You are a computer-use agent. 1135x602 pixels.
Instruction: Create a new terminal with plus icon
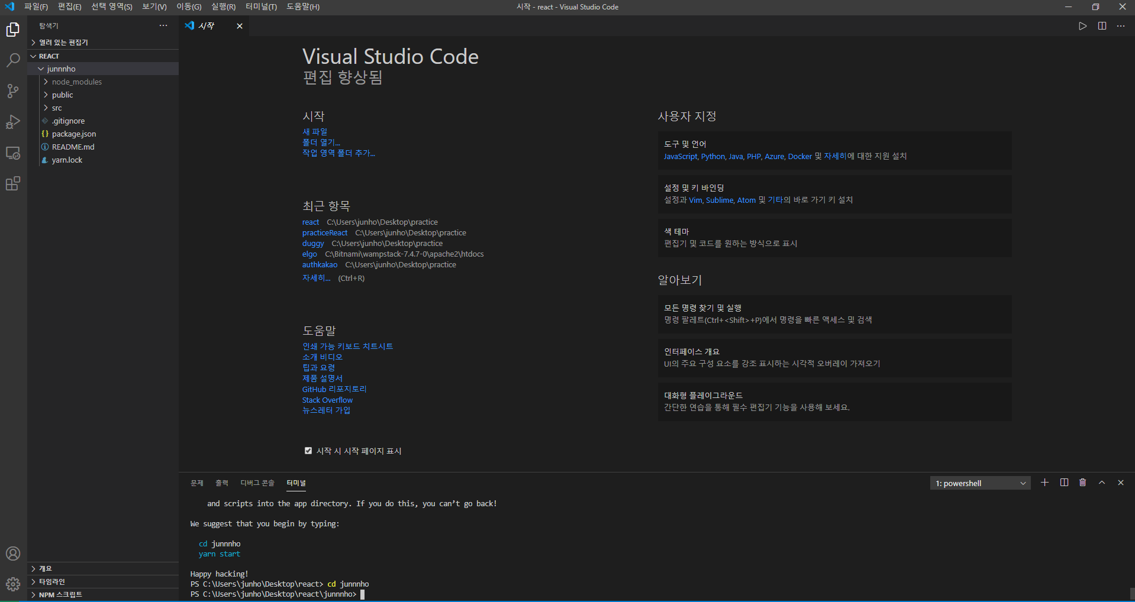[x=1044, y=483]
